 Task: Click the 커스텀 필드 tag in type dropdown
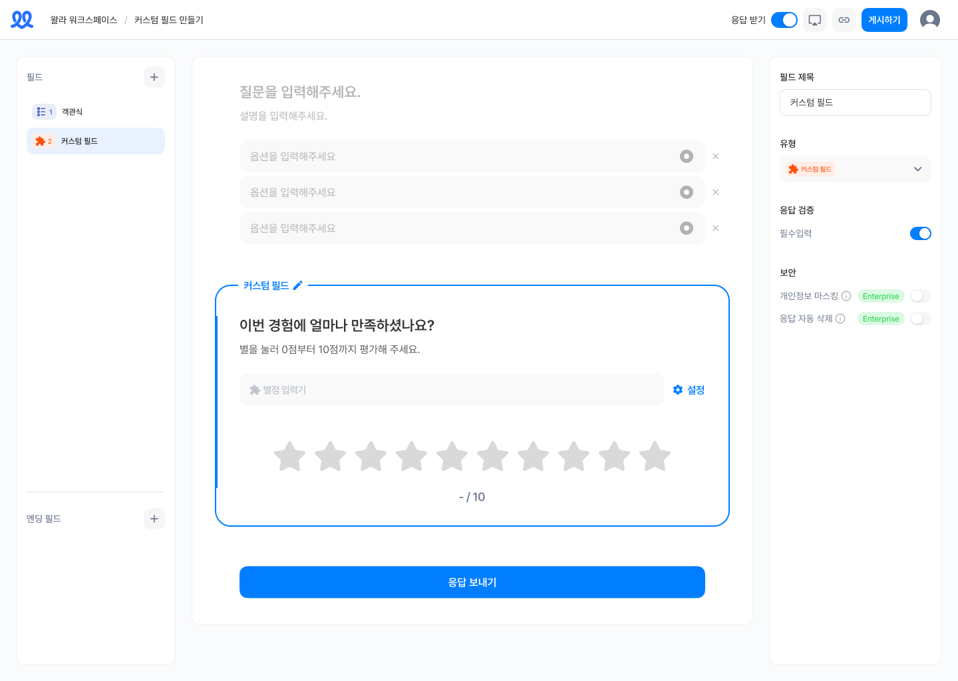tap(810, 169)
